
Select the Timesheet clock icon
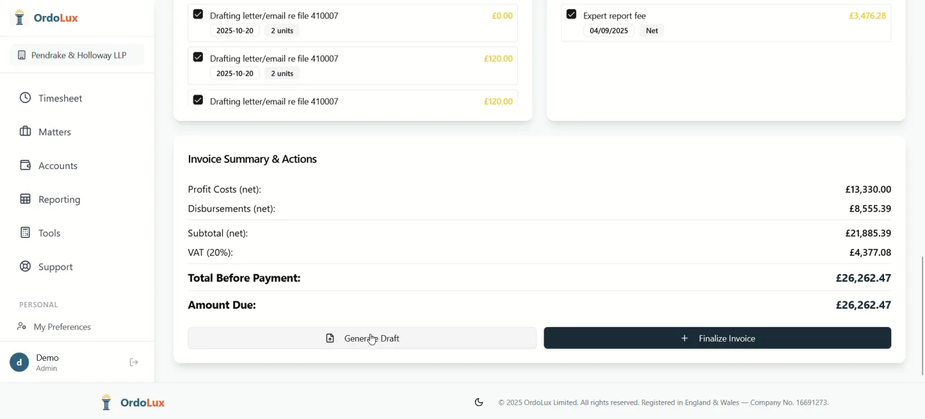tap(24, 97)
